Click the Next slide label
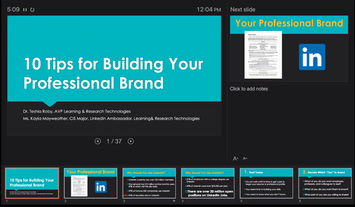355x207 pixels. (243, 10)
